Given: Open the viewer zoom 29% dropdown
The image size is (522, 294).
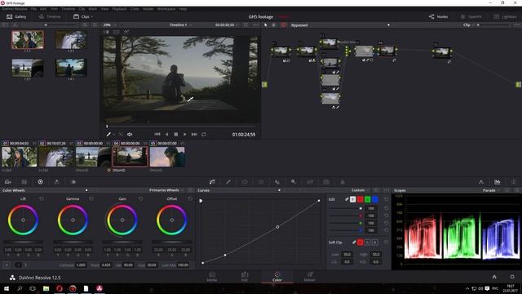Looking at the screenshot, I should coord(109,25).
